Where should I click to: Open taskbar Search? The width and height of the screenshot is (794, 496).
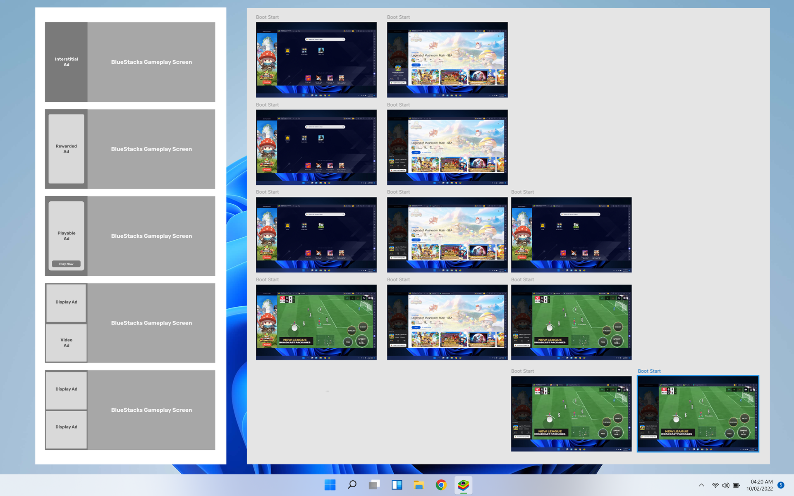tap(352, 485)
